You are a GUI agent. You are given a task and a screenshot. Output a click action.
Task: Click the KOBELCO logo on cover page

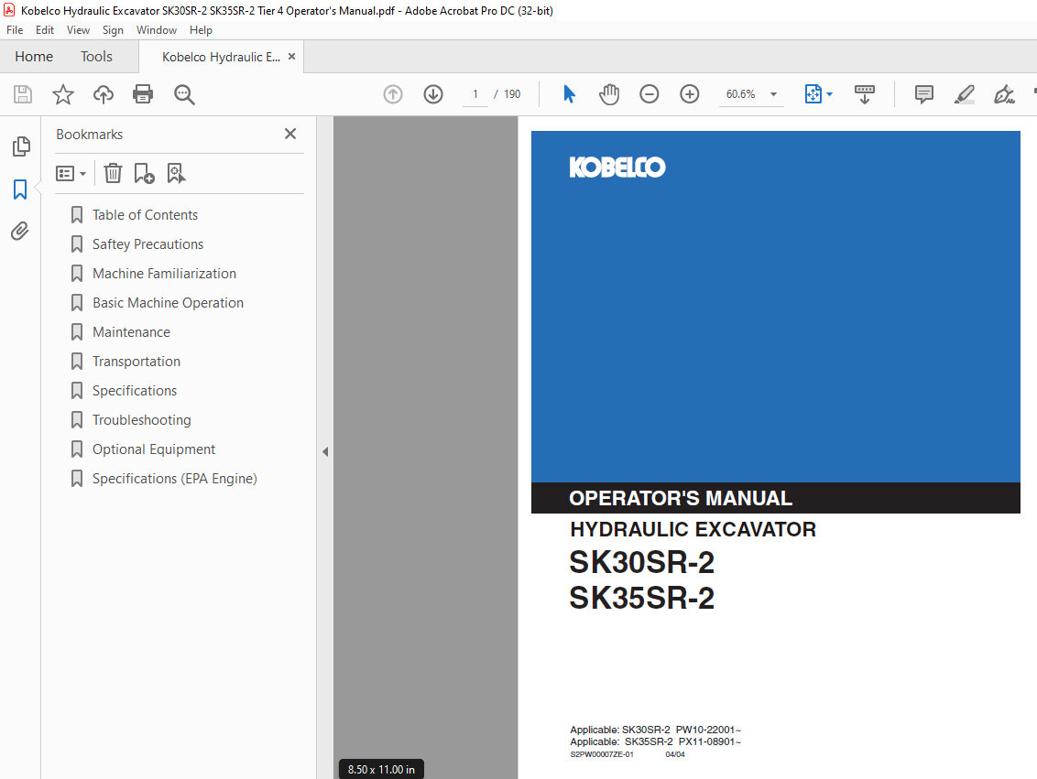click(x=617, y=168)
